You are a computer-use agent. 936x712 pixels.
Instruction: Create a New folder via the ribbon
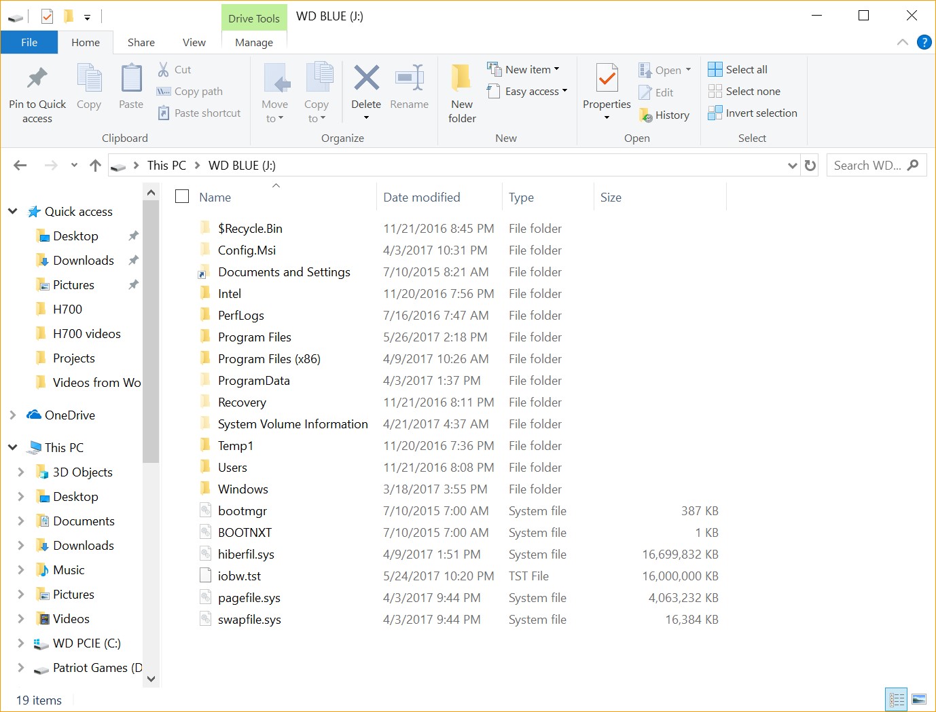click(x=462, y=79)
